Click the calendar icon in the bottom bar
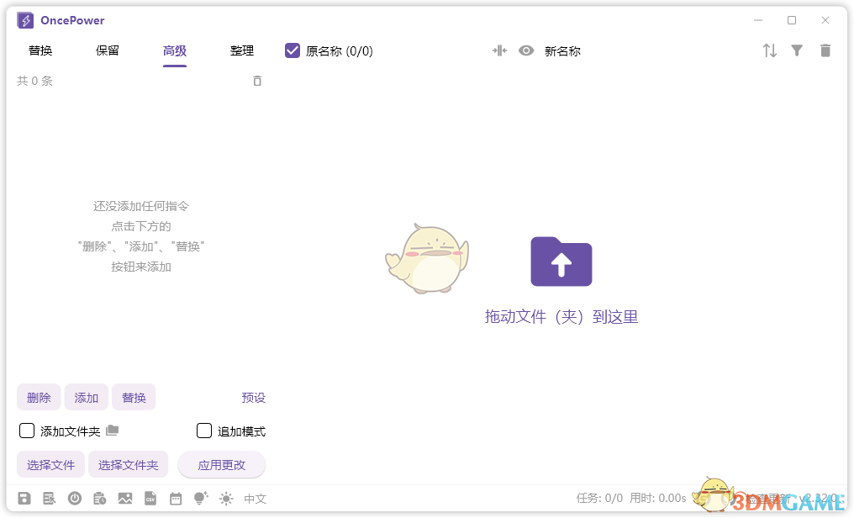Image resolution: width=854 pixels, height=518 pixels. point(176,498)
